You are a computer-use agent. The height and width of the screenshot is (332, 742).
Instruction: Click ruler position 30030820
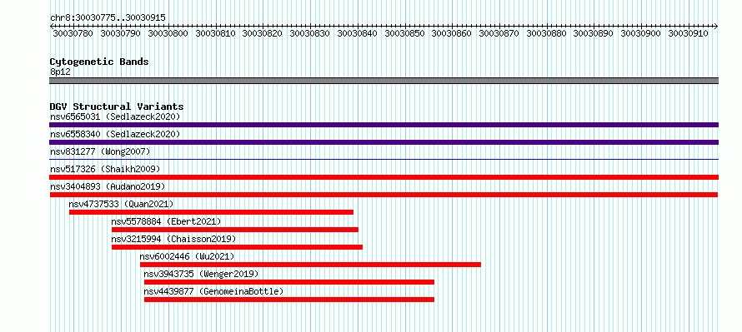263,33
